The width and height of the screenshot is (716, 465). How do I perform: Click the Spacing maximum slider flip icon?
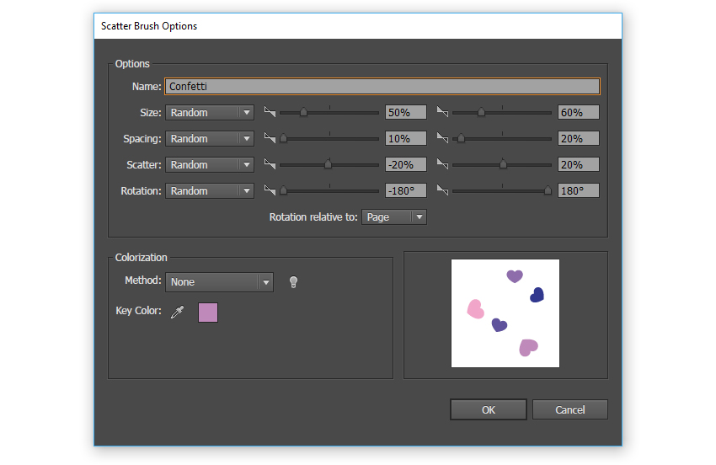[442, 138]
